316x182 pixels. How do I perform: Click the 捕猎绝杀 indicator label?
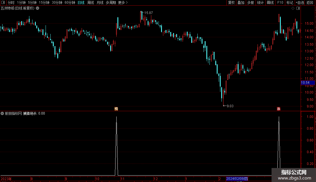coord(30,113)
